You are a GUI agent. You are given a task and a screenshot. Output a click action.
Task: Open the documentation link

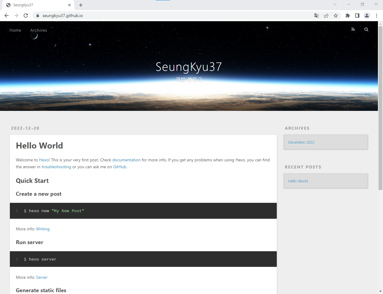pyautogui.click(x=126, y=160)
